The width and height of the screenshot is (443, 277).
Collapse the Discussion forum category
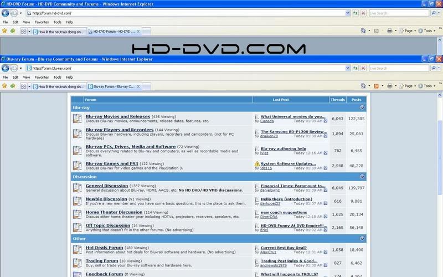[362, 177]
